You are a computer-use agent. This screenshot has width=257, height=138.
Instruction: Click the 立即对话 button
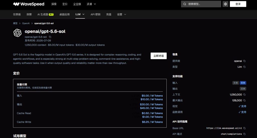pyautogui.click(x=159, y=56)
